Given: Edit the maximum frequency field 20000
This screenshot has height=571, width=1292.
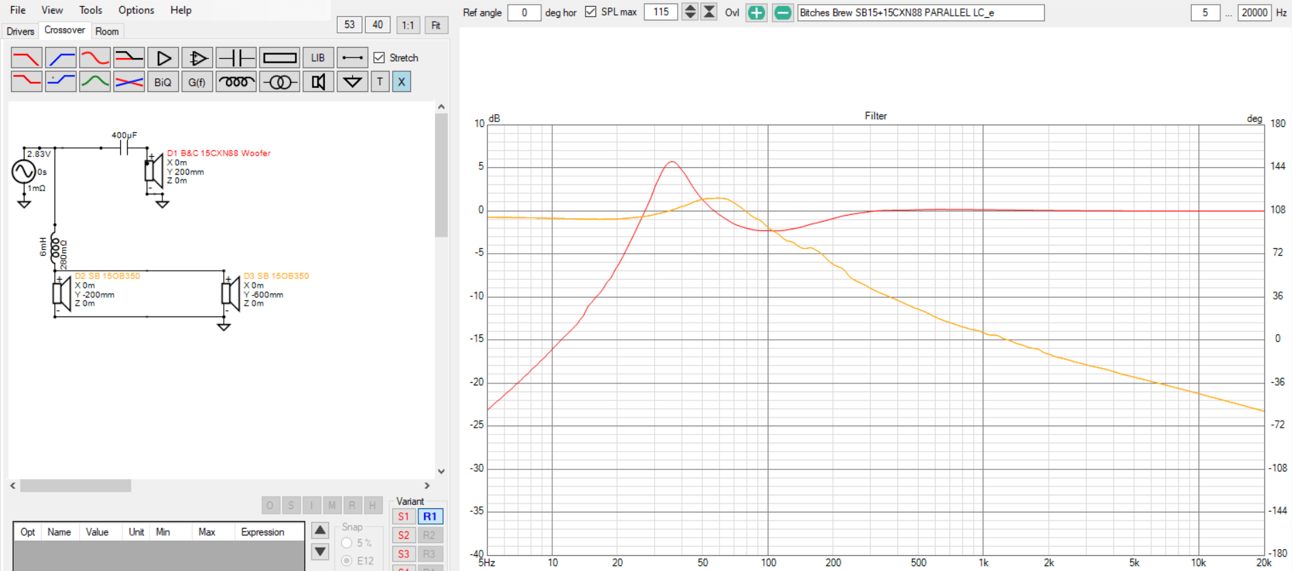Looking at the screenshot, I should click(1254, 12).
